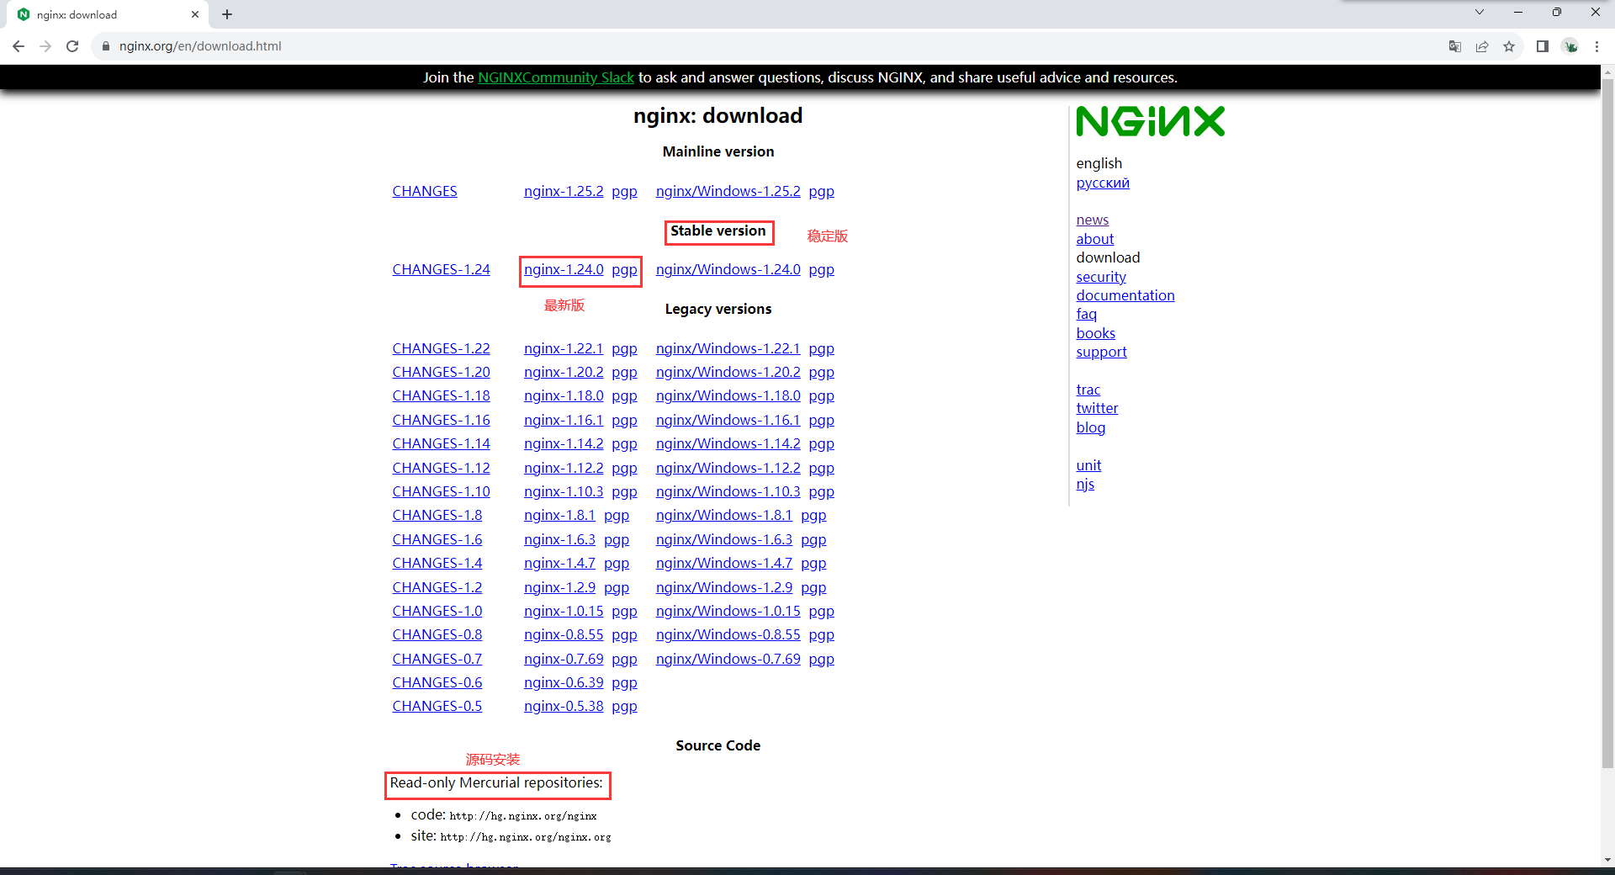This screenshot has width=1615, height=875.
Task: Select the nginx: download tab
Action: pos(109,14)
